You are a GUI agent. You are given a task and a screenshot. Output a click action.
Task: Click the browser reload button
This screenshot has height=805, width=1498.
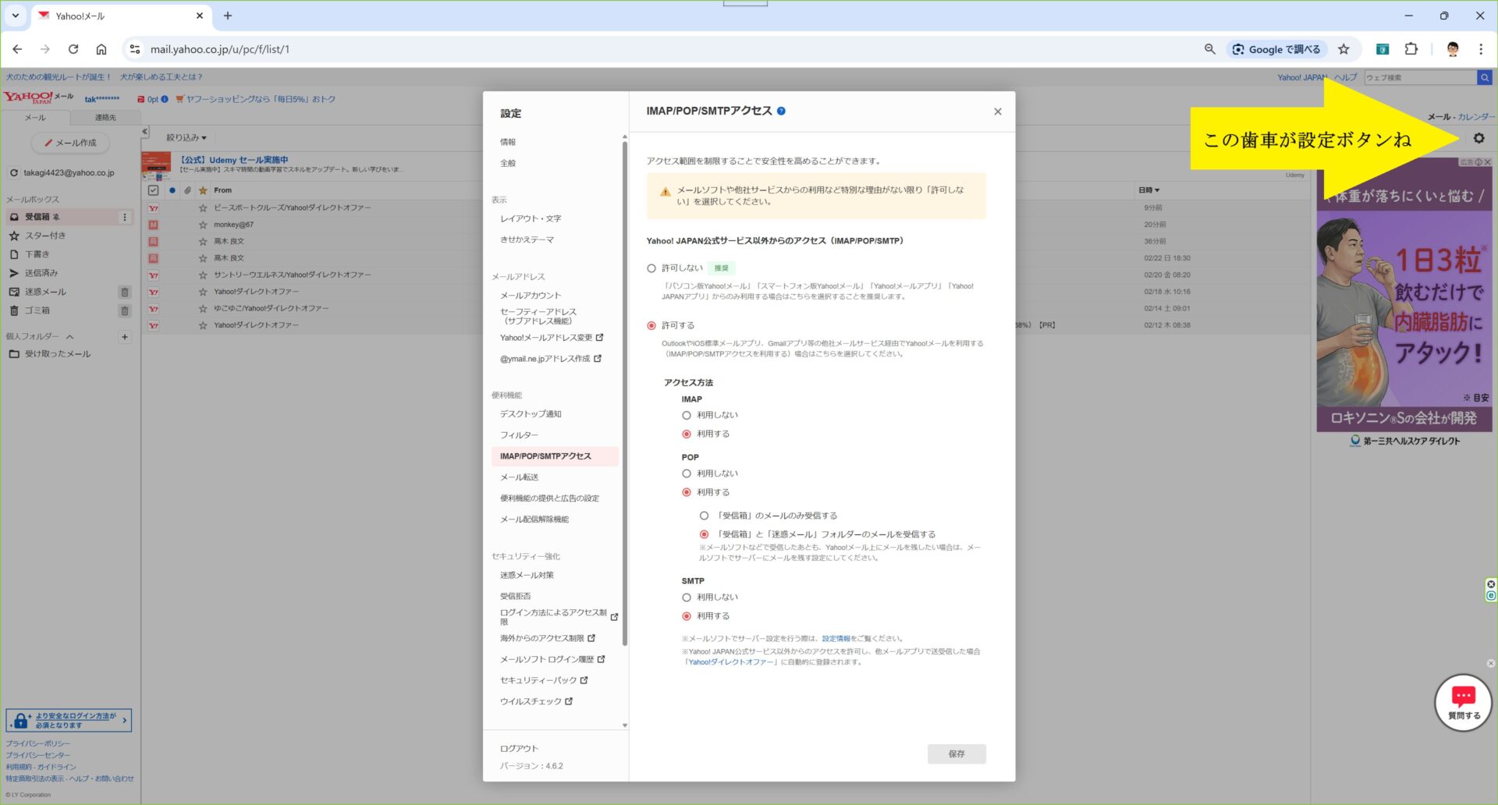73,49
